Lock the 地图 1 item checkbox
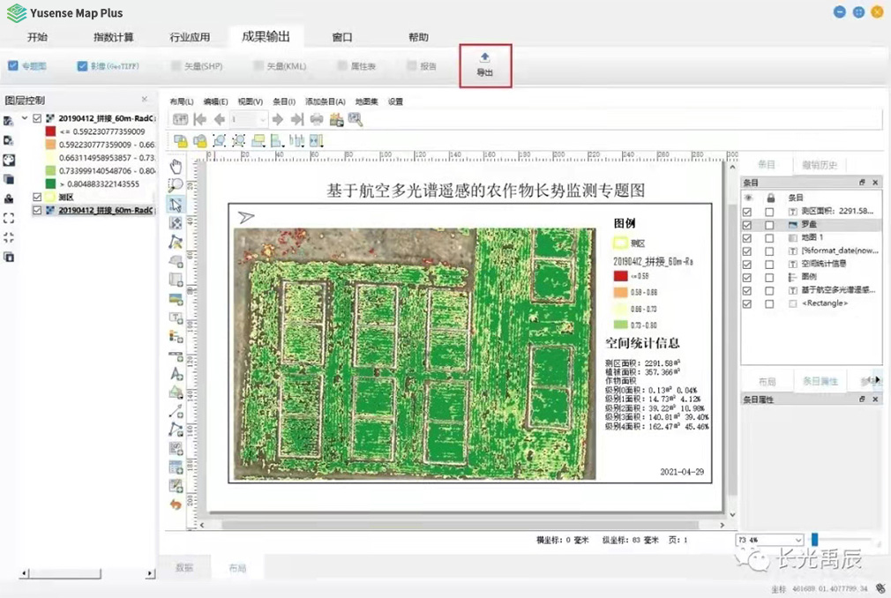This screenshot has height=598, width=891. [769, 238]
